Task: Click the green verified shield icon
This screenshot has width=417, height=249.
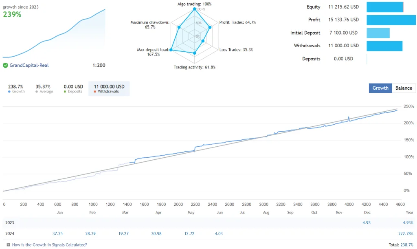Action: [x=5, y=66]
